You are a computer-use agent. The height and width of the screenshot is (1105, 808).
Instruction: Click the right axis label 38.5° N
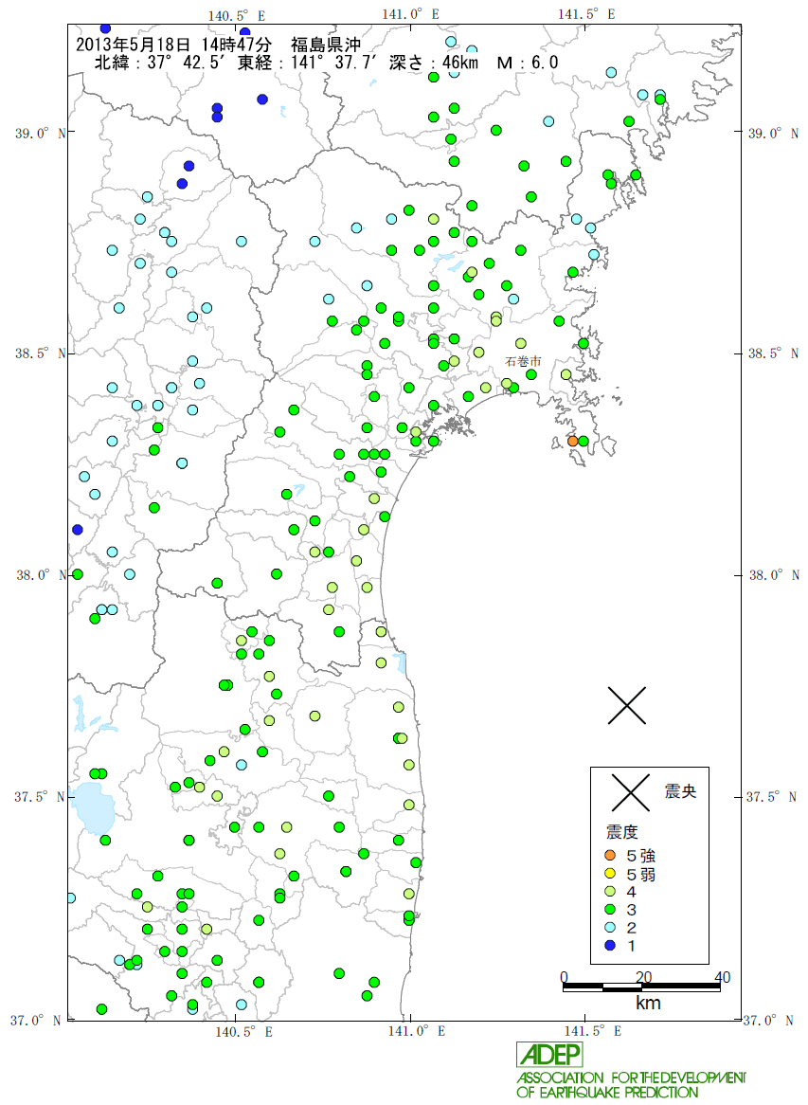[x=774, y=353]
